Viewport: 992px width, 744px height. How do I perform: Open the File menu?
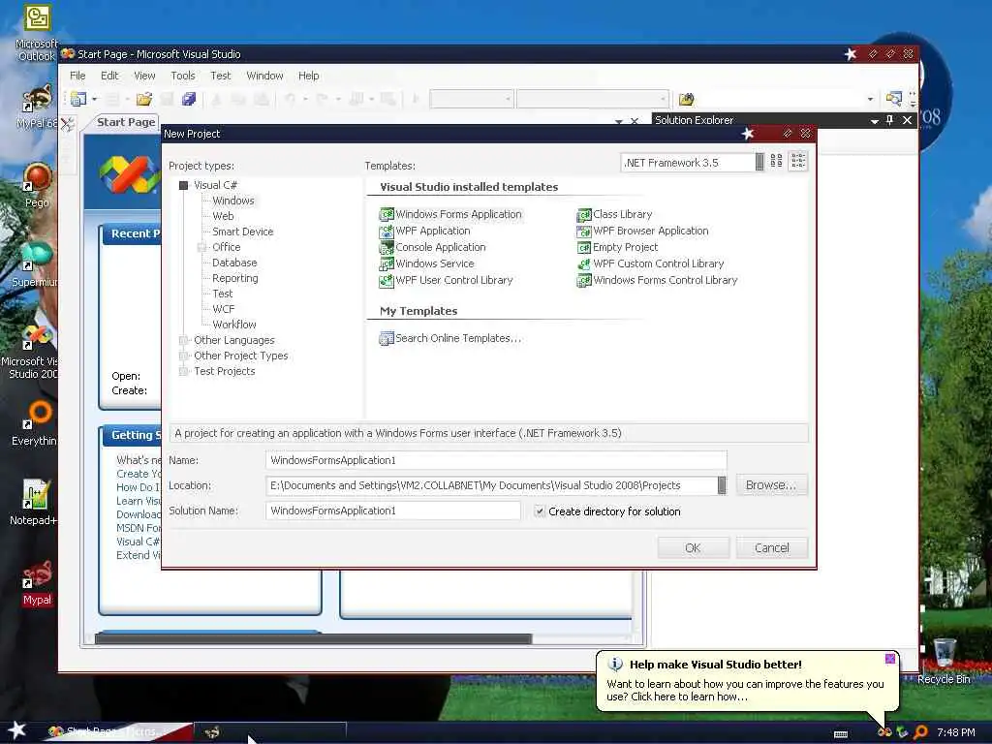point(77,76)
